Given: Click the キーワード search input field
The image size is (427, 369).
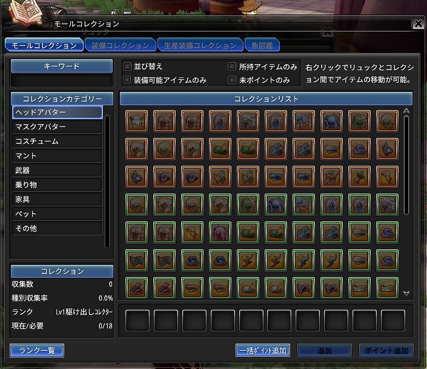Looking at the screenshot, I should (61, 80).
